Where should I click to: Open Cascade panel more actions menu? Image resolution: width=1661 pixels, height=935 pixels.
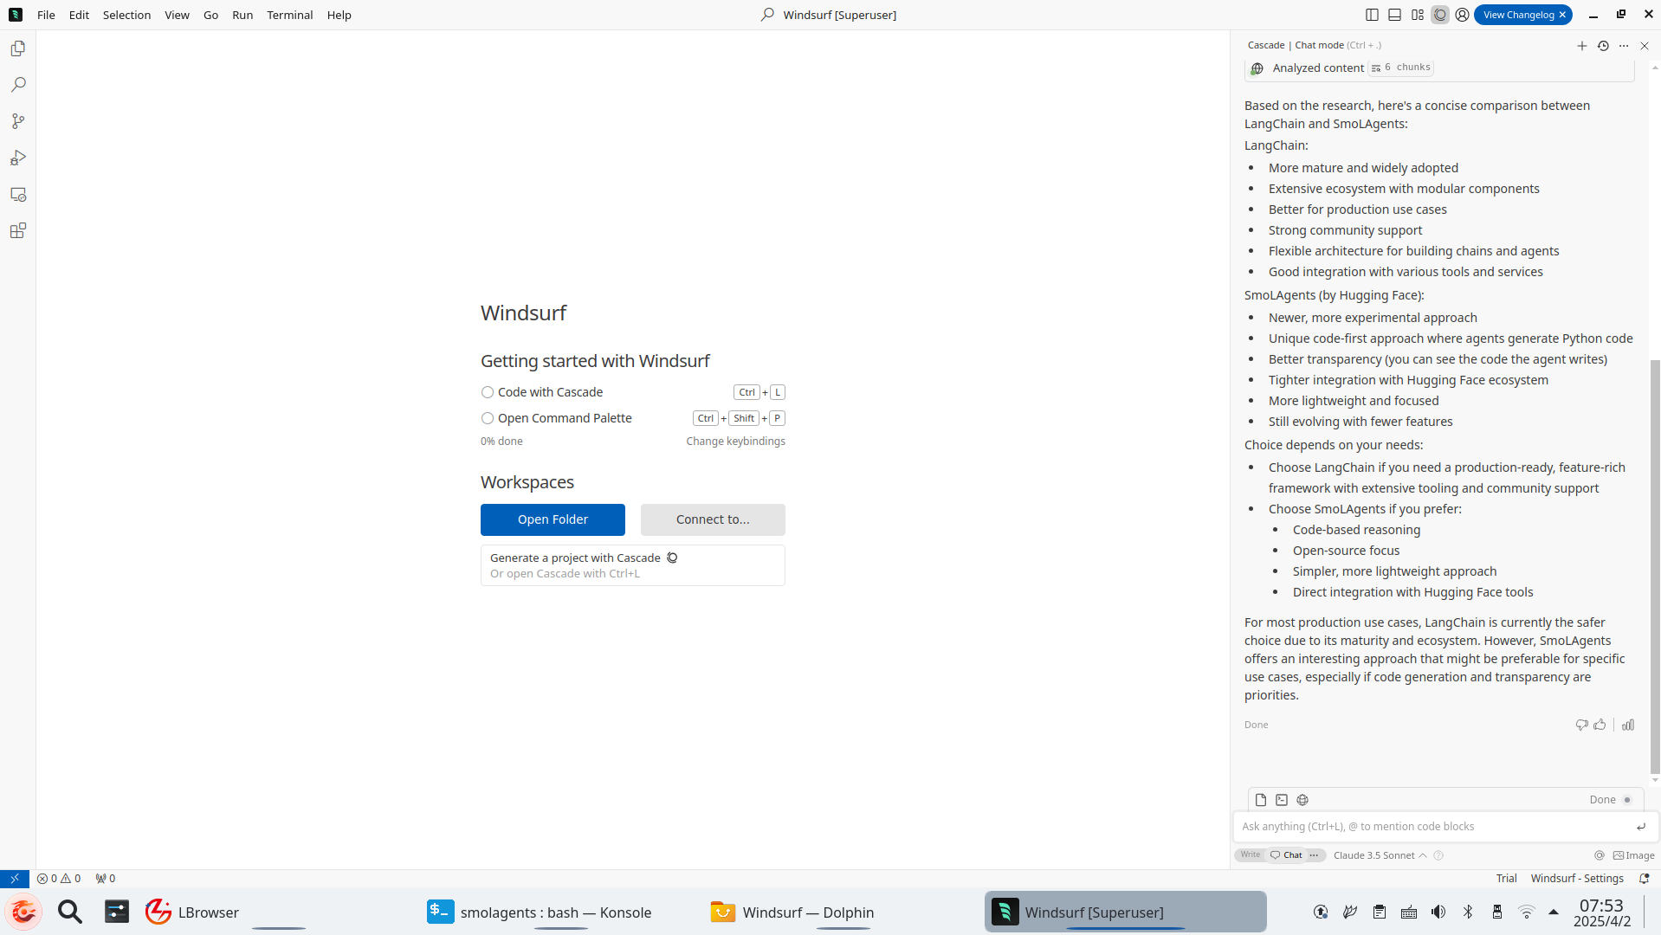click(x=1624, y=46)
